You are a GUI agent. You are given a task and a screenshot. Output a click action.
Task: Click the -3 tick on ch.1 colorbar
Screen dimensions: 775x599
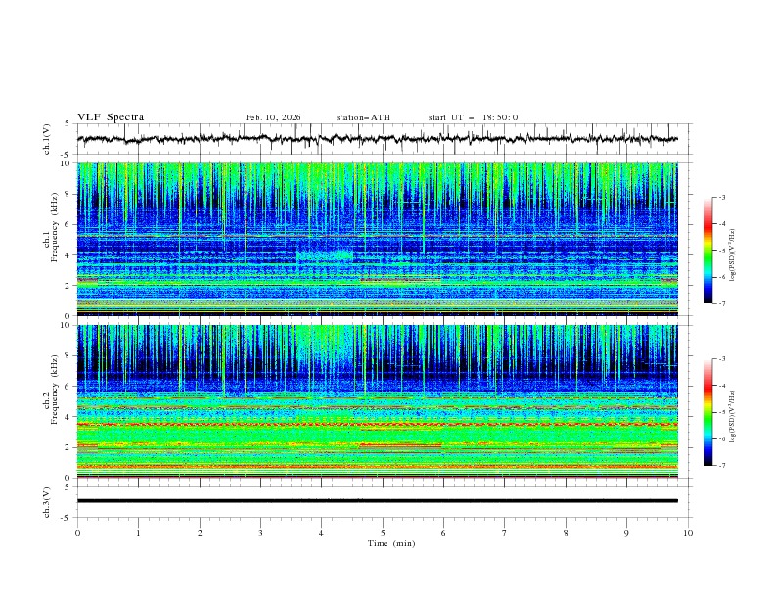click(x=721, y=197)
